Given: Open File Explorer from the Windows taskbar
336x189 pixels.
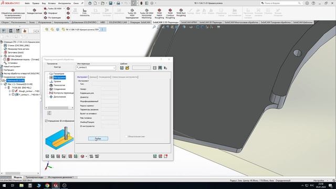Looking at the screenshot, I should [22, 185].
